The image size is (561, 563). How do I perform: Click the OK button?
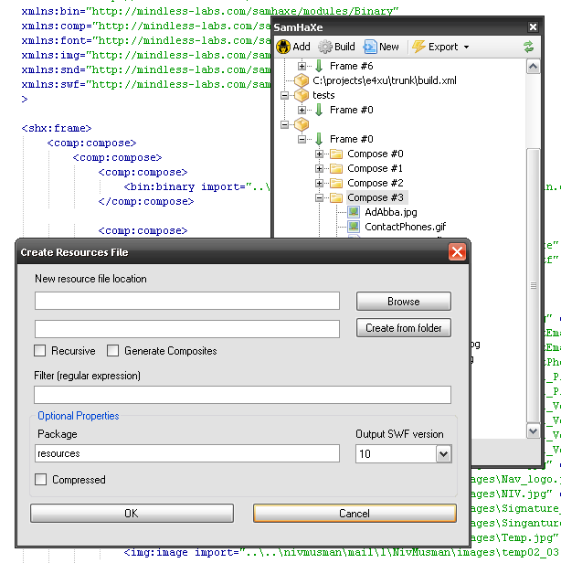point(132,514)
